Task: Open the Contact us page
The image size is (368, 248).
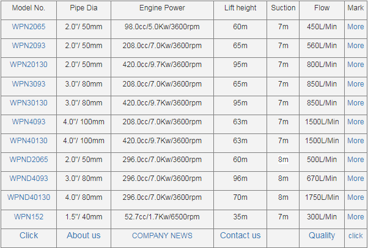Action: [240, 235]
